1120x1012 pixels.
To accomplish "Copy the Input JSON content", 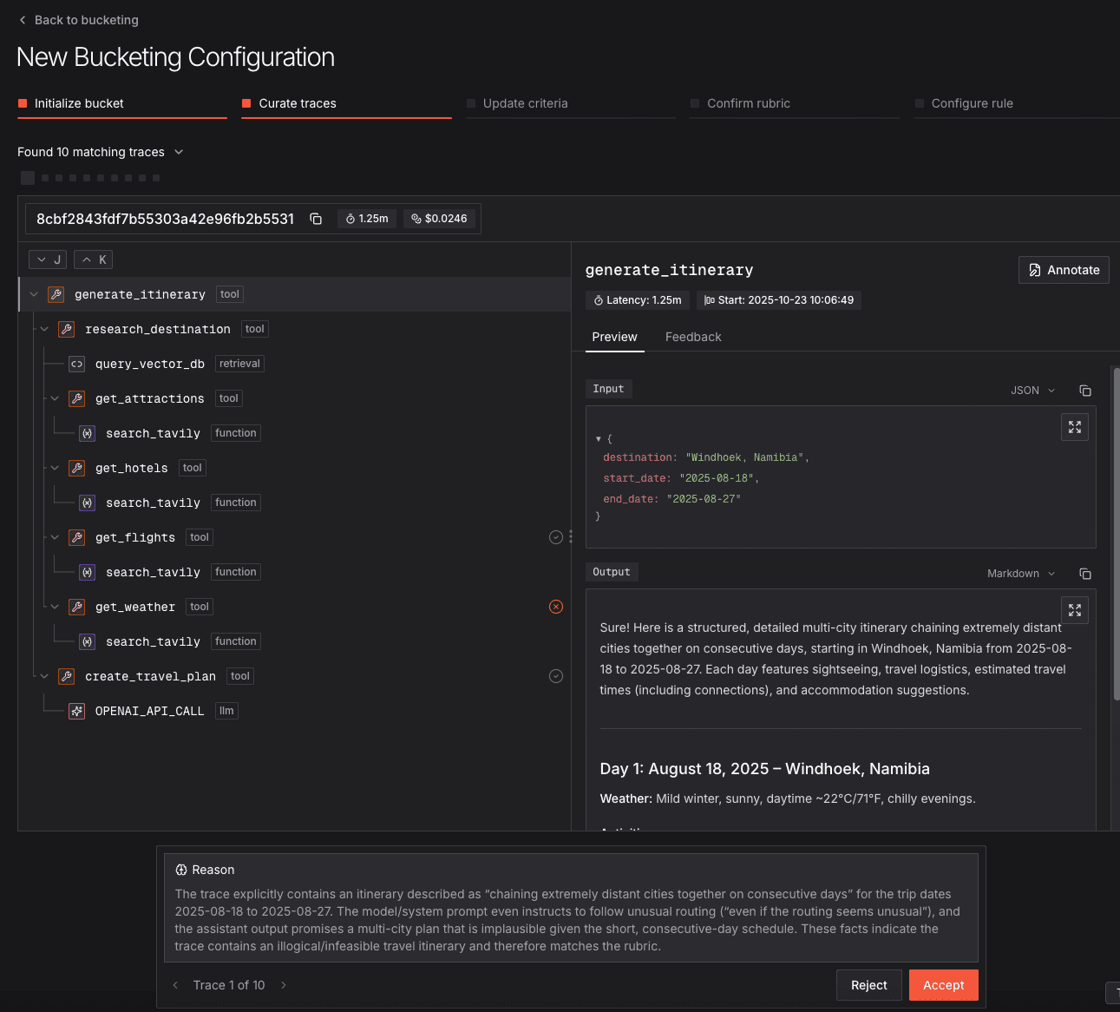I will coord(1084,391).
